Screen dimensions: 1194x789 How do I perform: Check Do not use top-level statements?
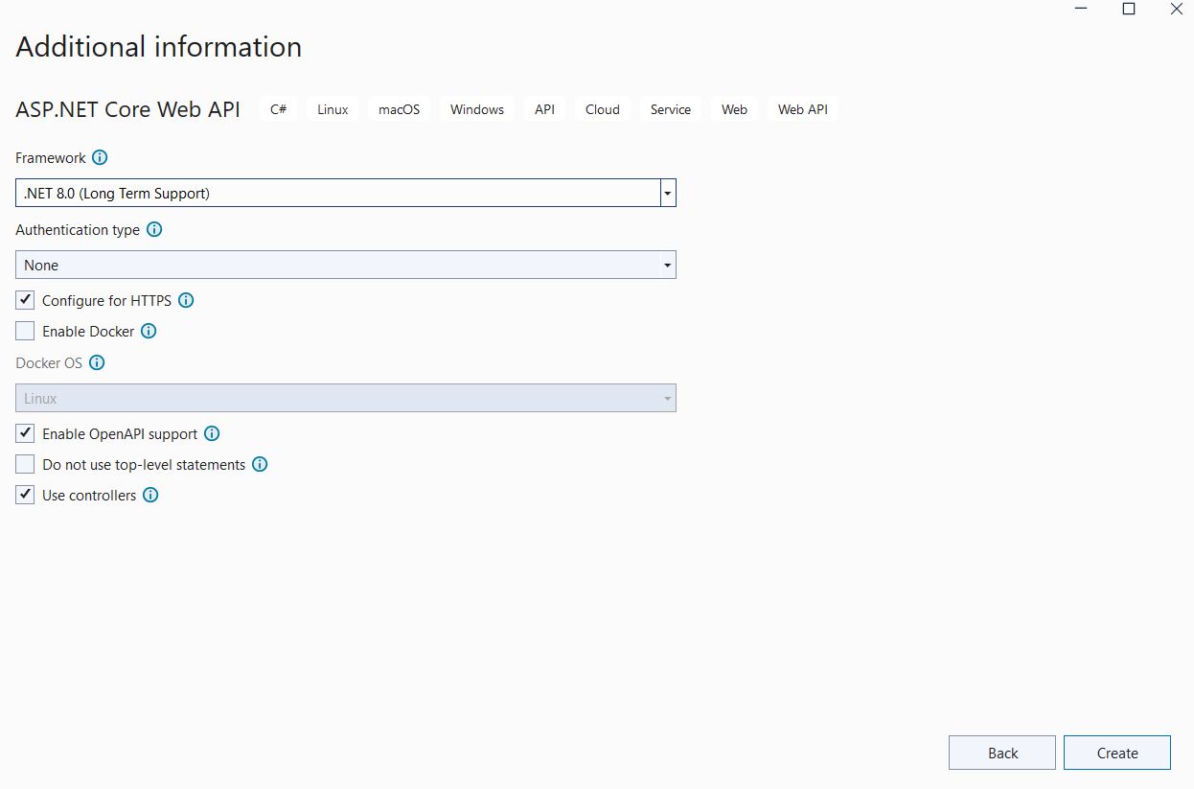click(x=26, y=464)
